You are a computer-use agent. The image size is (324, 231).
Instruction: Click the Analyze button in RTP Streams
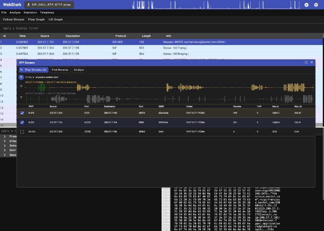coord(79,70)
